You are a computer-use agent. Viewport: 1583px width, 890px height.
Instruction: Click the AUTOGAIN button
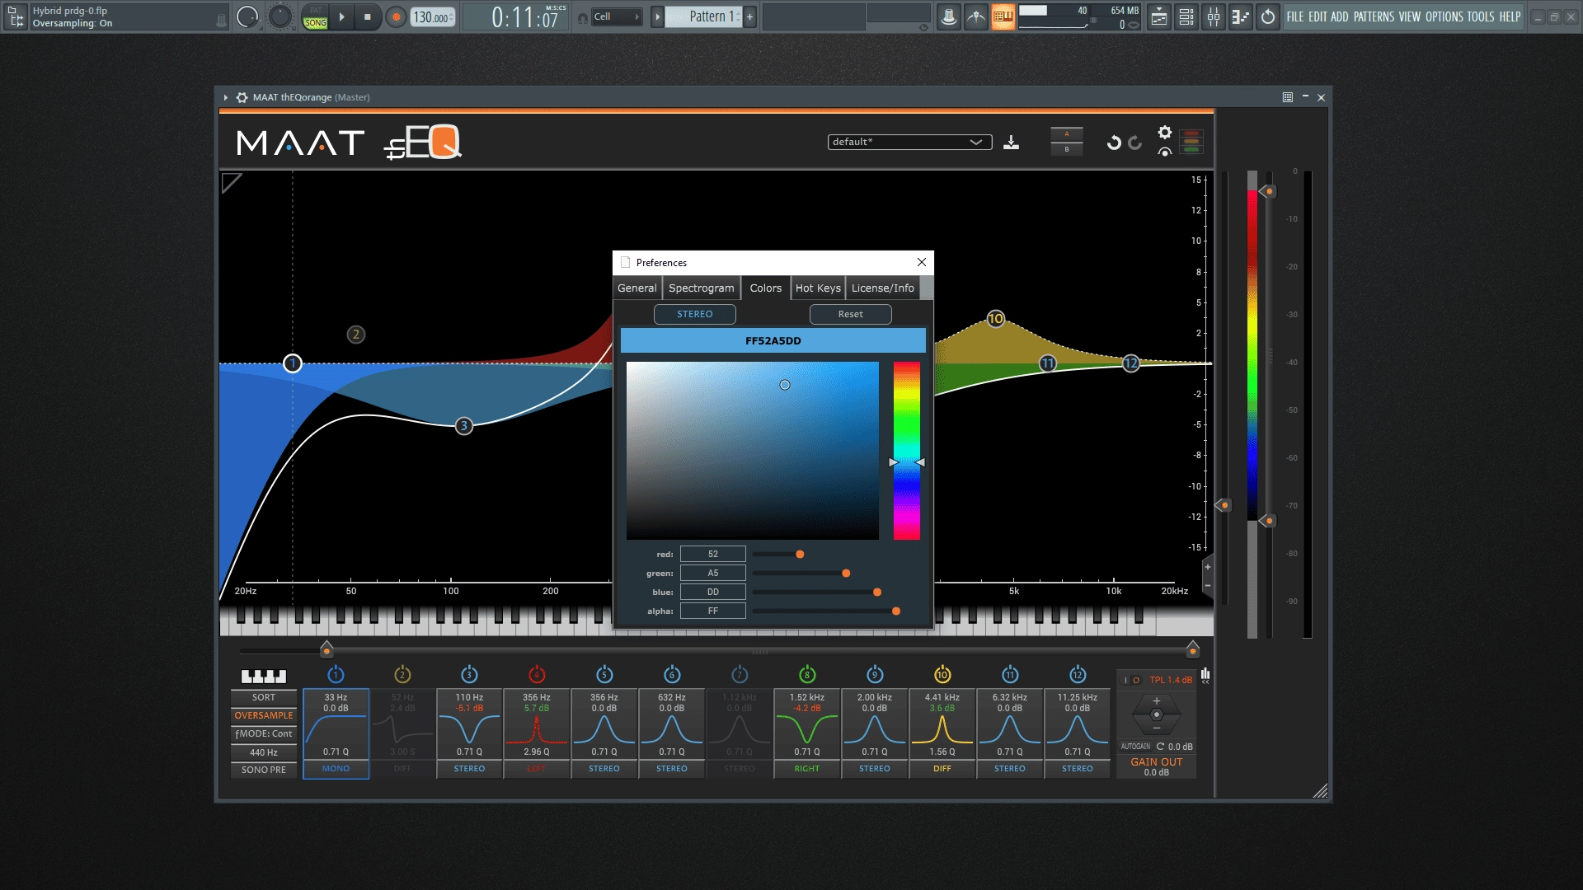click(1135, 747)
